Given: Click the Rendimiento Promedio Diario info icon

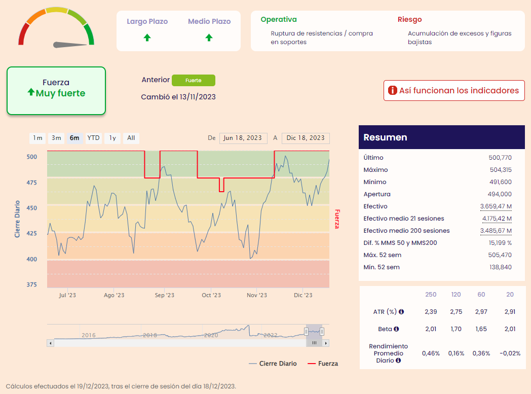Looking at the screenshot, I should (x=398, y=361).
